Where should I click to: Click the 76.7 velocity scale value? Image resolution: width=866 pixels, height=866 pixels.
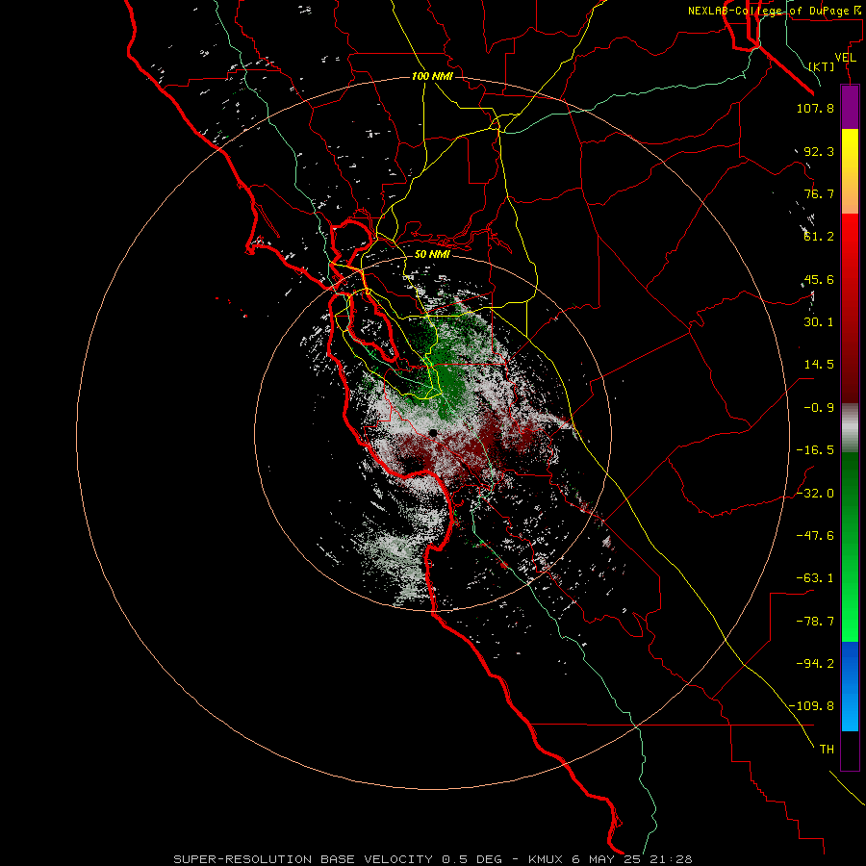819,193
